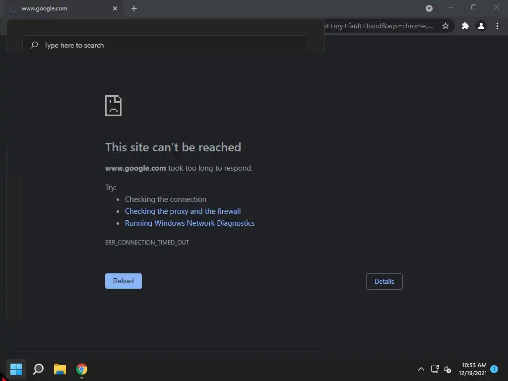The height and width of the screenshot is (381, 508).
Task: Open the notification badge icon
Action: click(x=494, y=369)
